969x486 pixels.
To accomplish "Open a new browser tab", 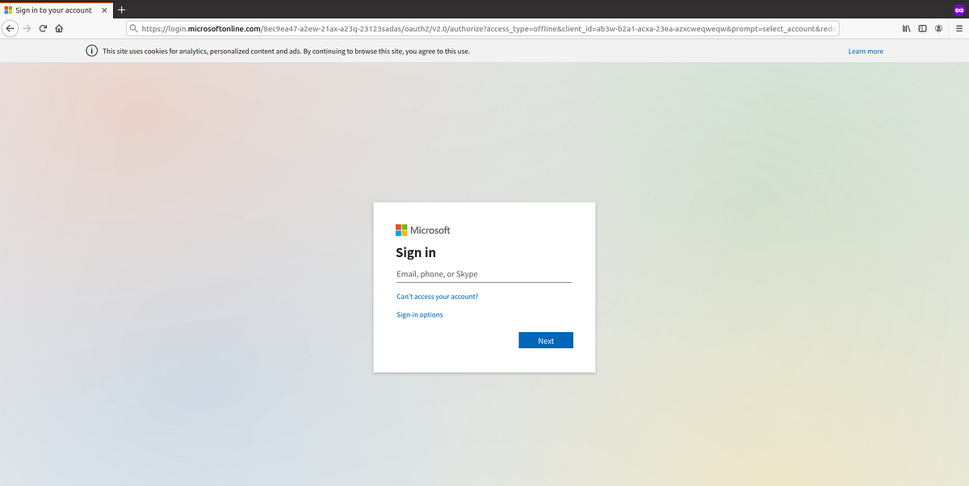I will point(121,10).
